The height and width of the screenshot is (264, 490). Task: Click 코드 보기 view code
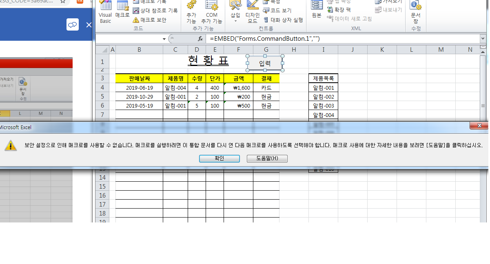(x=277, y=11)
